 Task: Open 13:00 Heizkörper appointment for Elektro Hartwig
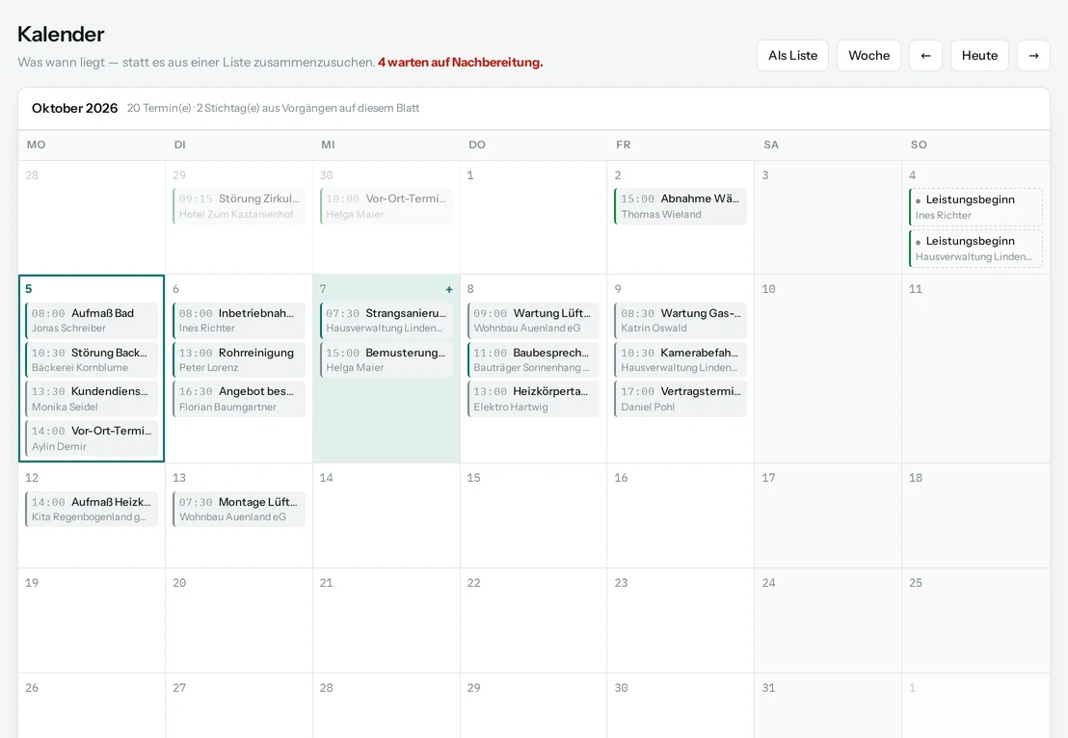pyautogui.click(x=533, y=398)
